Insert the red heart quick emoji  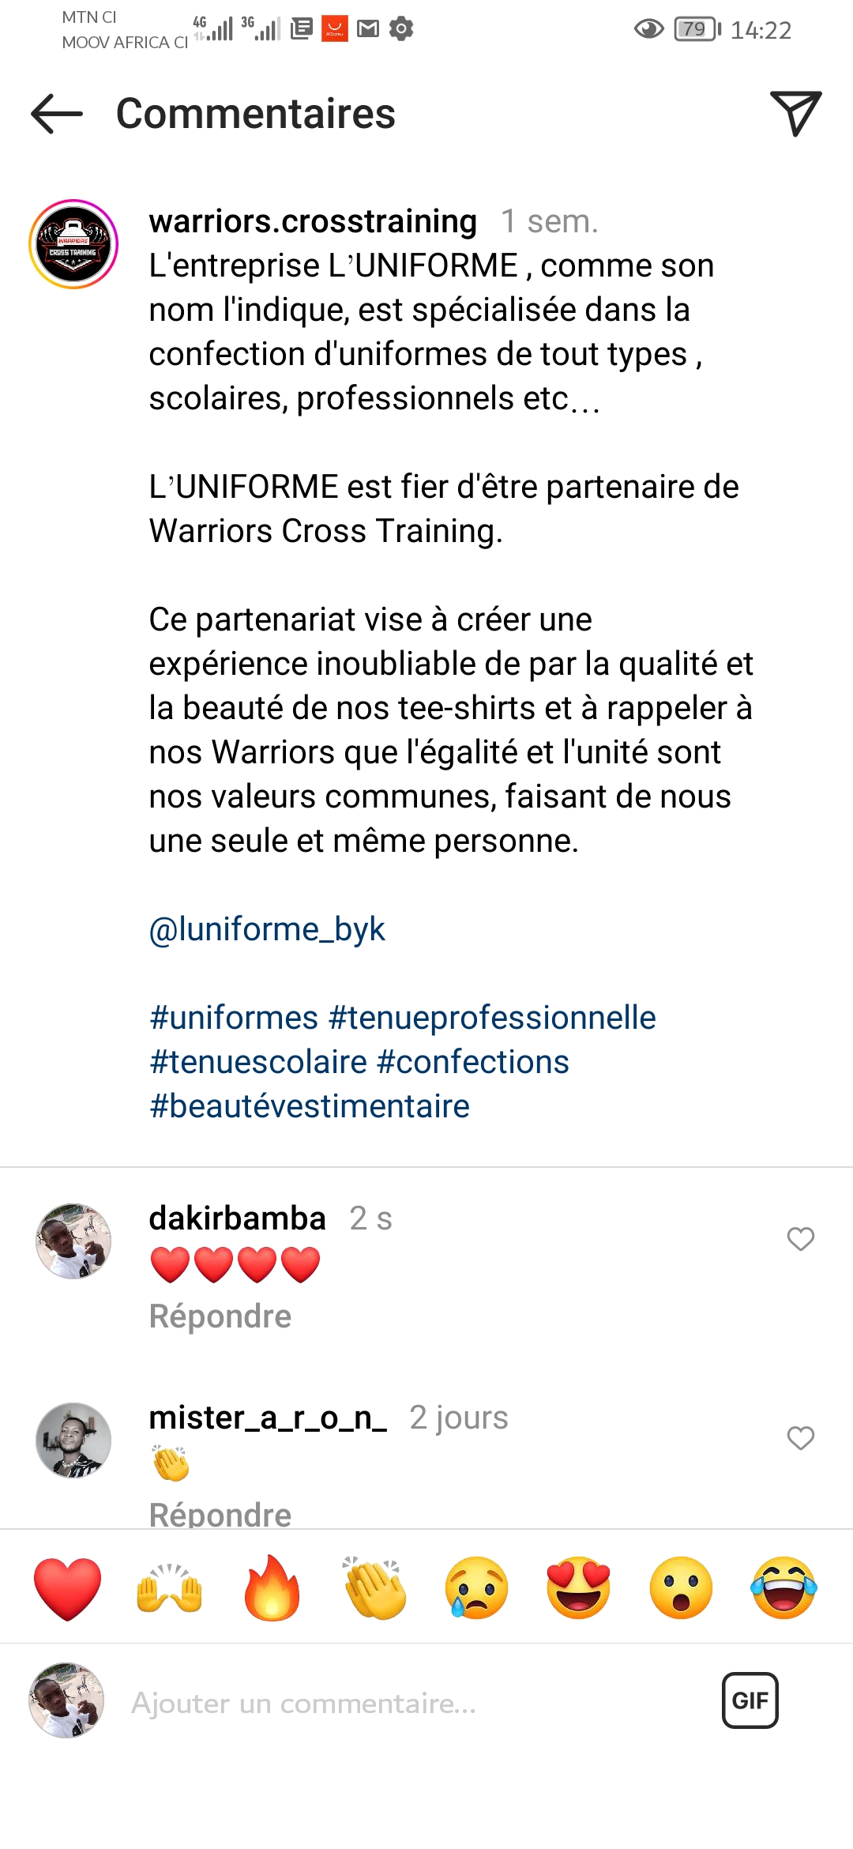click(68, 1588)
